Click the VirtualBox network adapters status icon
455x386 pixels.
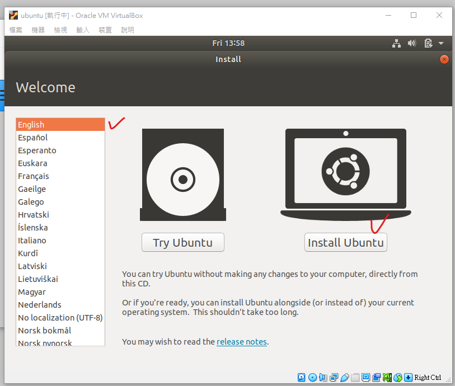click(x=334, y=377)
